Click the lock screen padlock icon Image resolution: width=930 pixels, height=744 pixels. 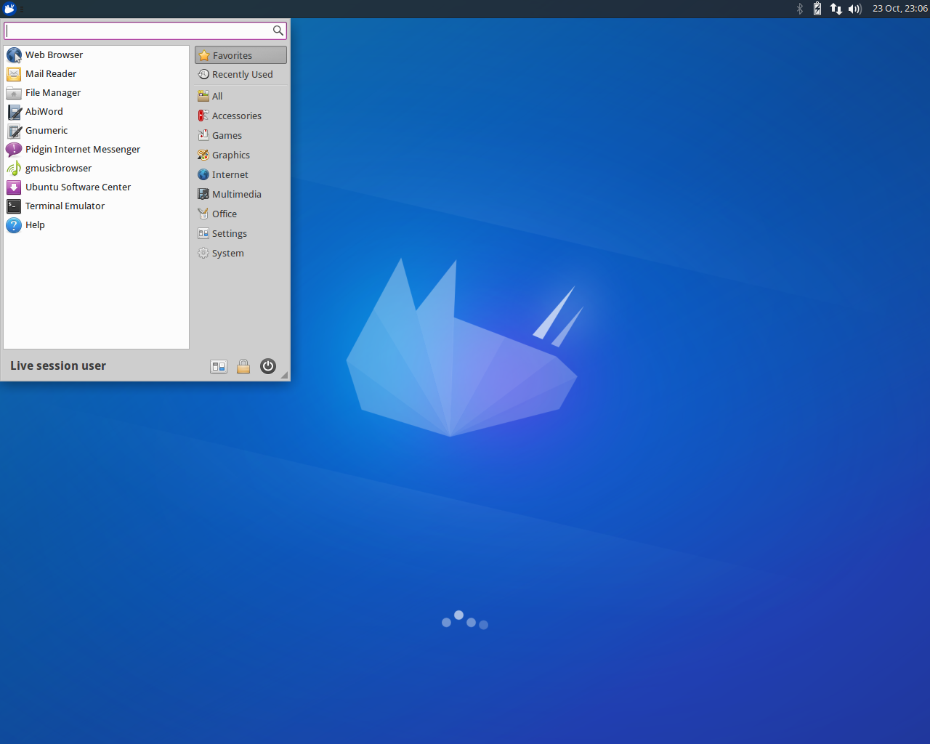click(x=243, y=366)
